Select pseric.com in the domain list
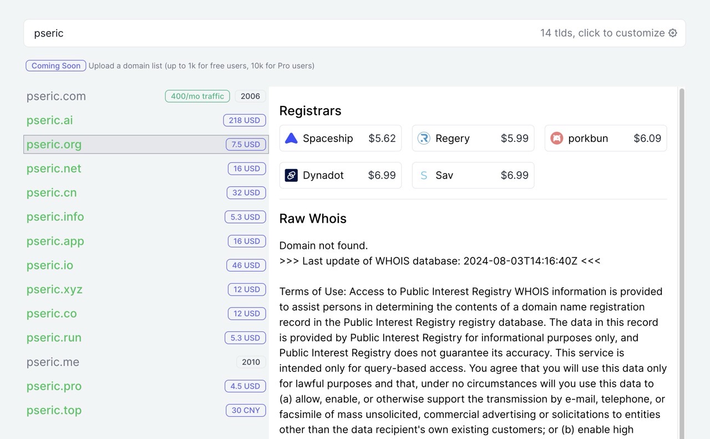 click(x=146, y=96)
